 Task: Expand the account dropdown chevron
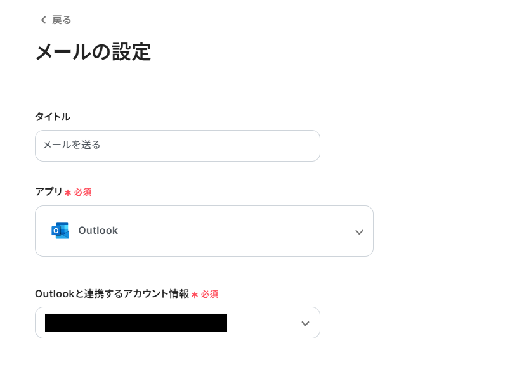305,324
